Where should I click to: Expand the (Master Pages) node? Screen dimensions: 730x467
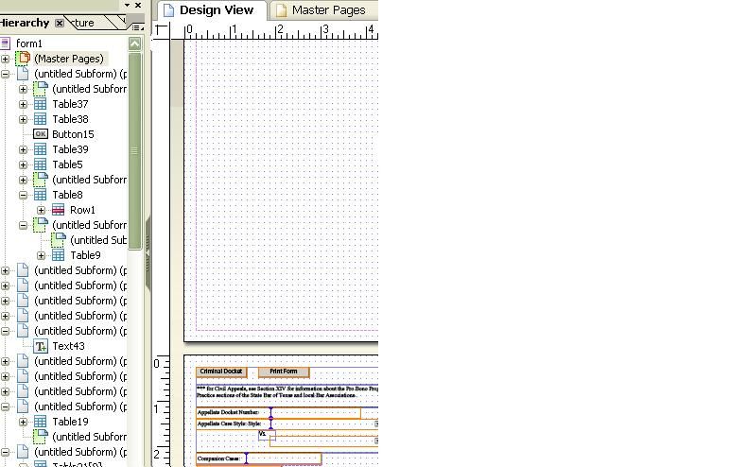click(5, 60)
